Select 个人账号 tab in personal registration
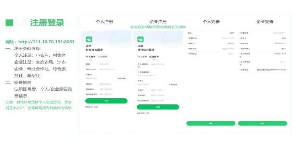 pyautogui.click(x=90, y=57)
